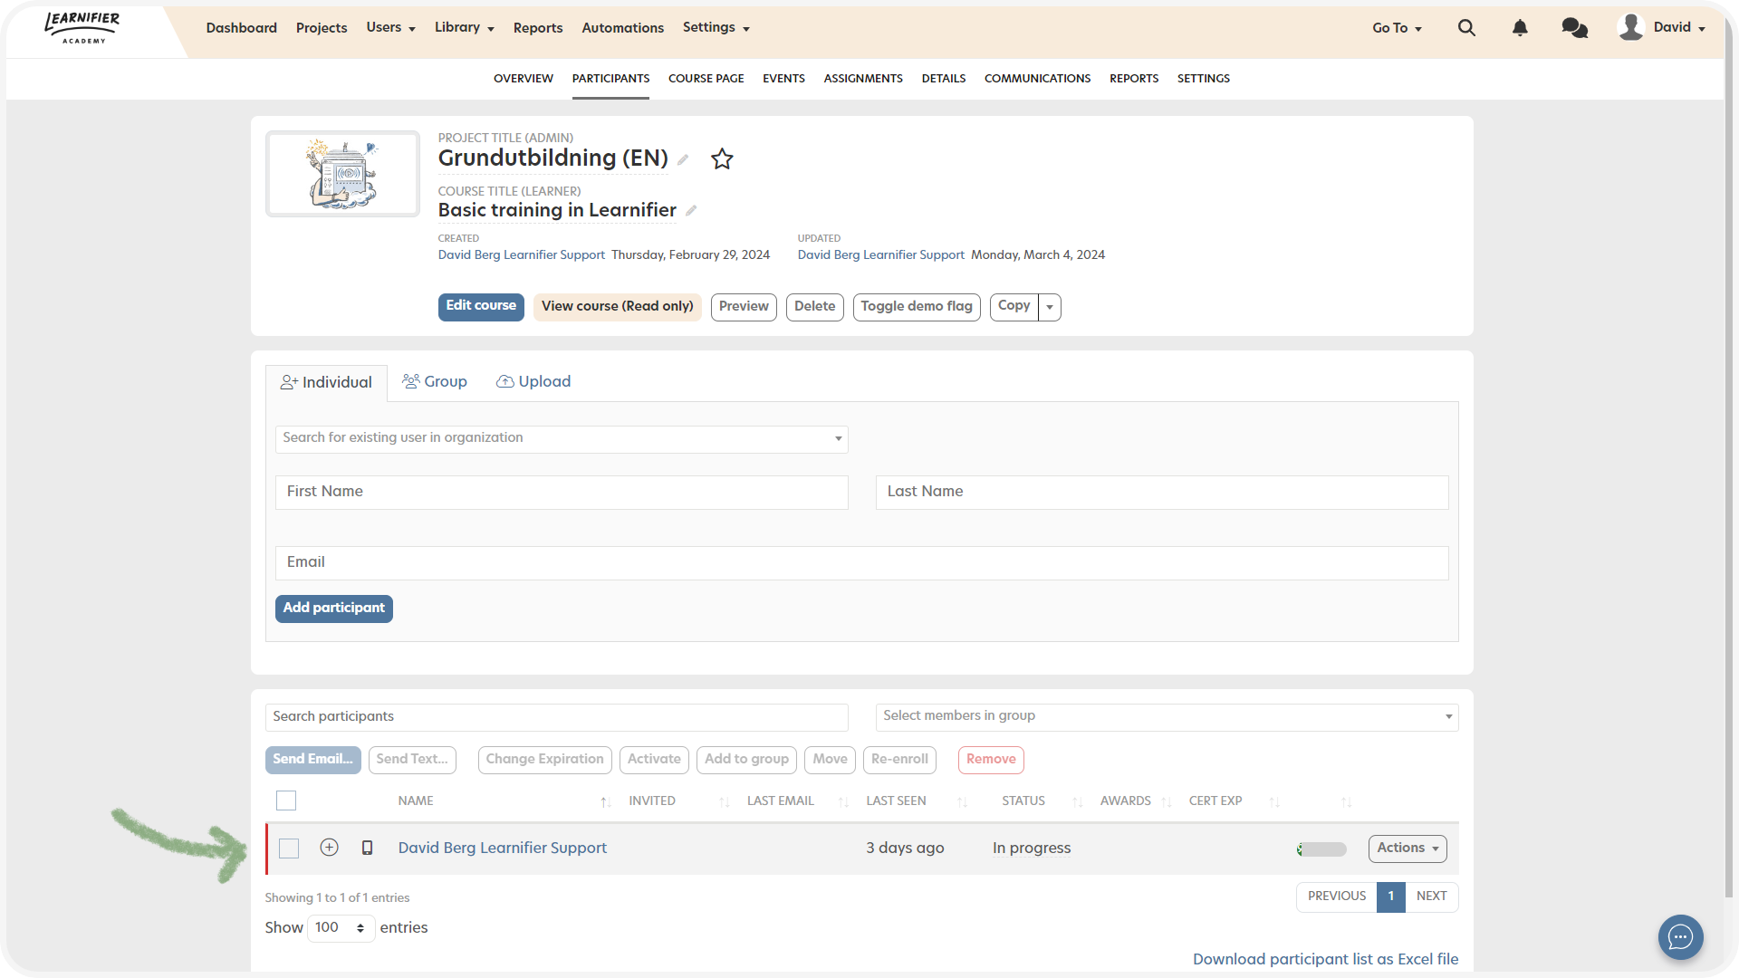Click the mobile device icon
The image size is (1739, 978).
click(367, 848)
